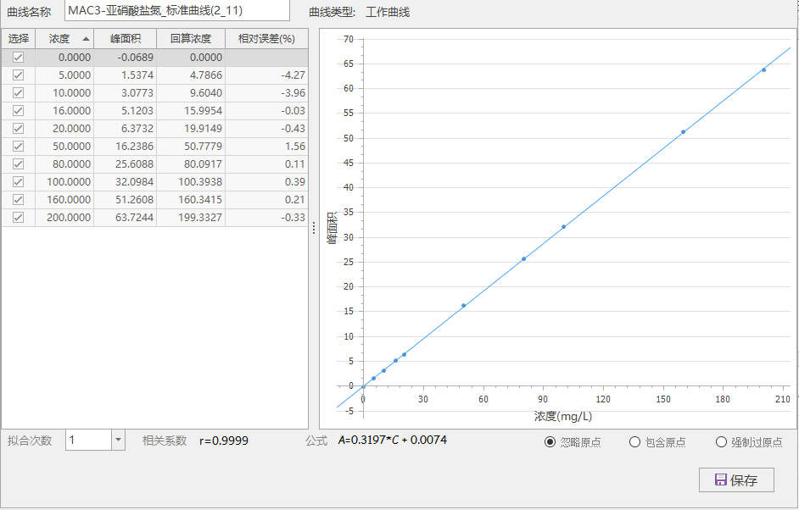Click the peak area column header
Image resolution: width=799 pixels, height=510 pixels.
point(126,39)
